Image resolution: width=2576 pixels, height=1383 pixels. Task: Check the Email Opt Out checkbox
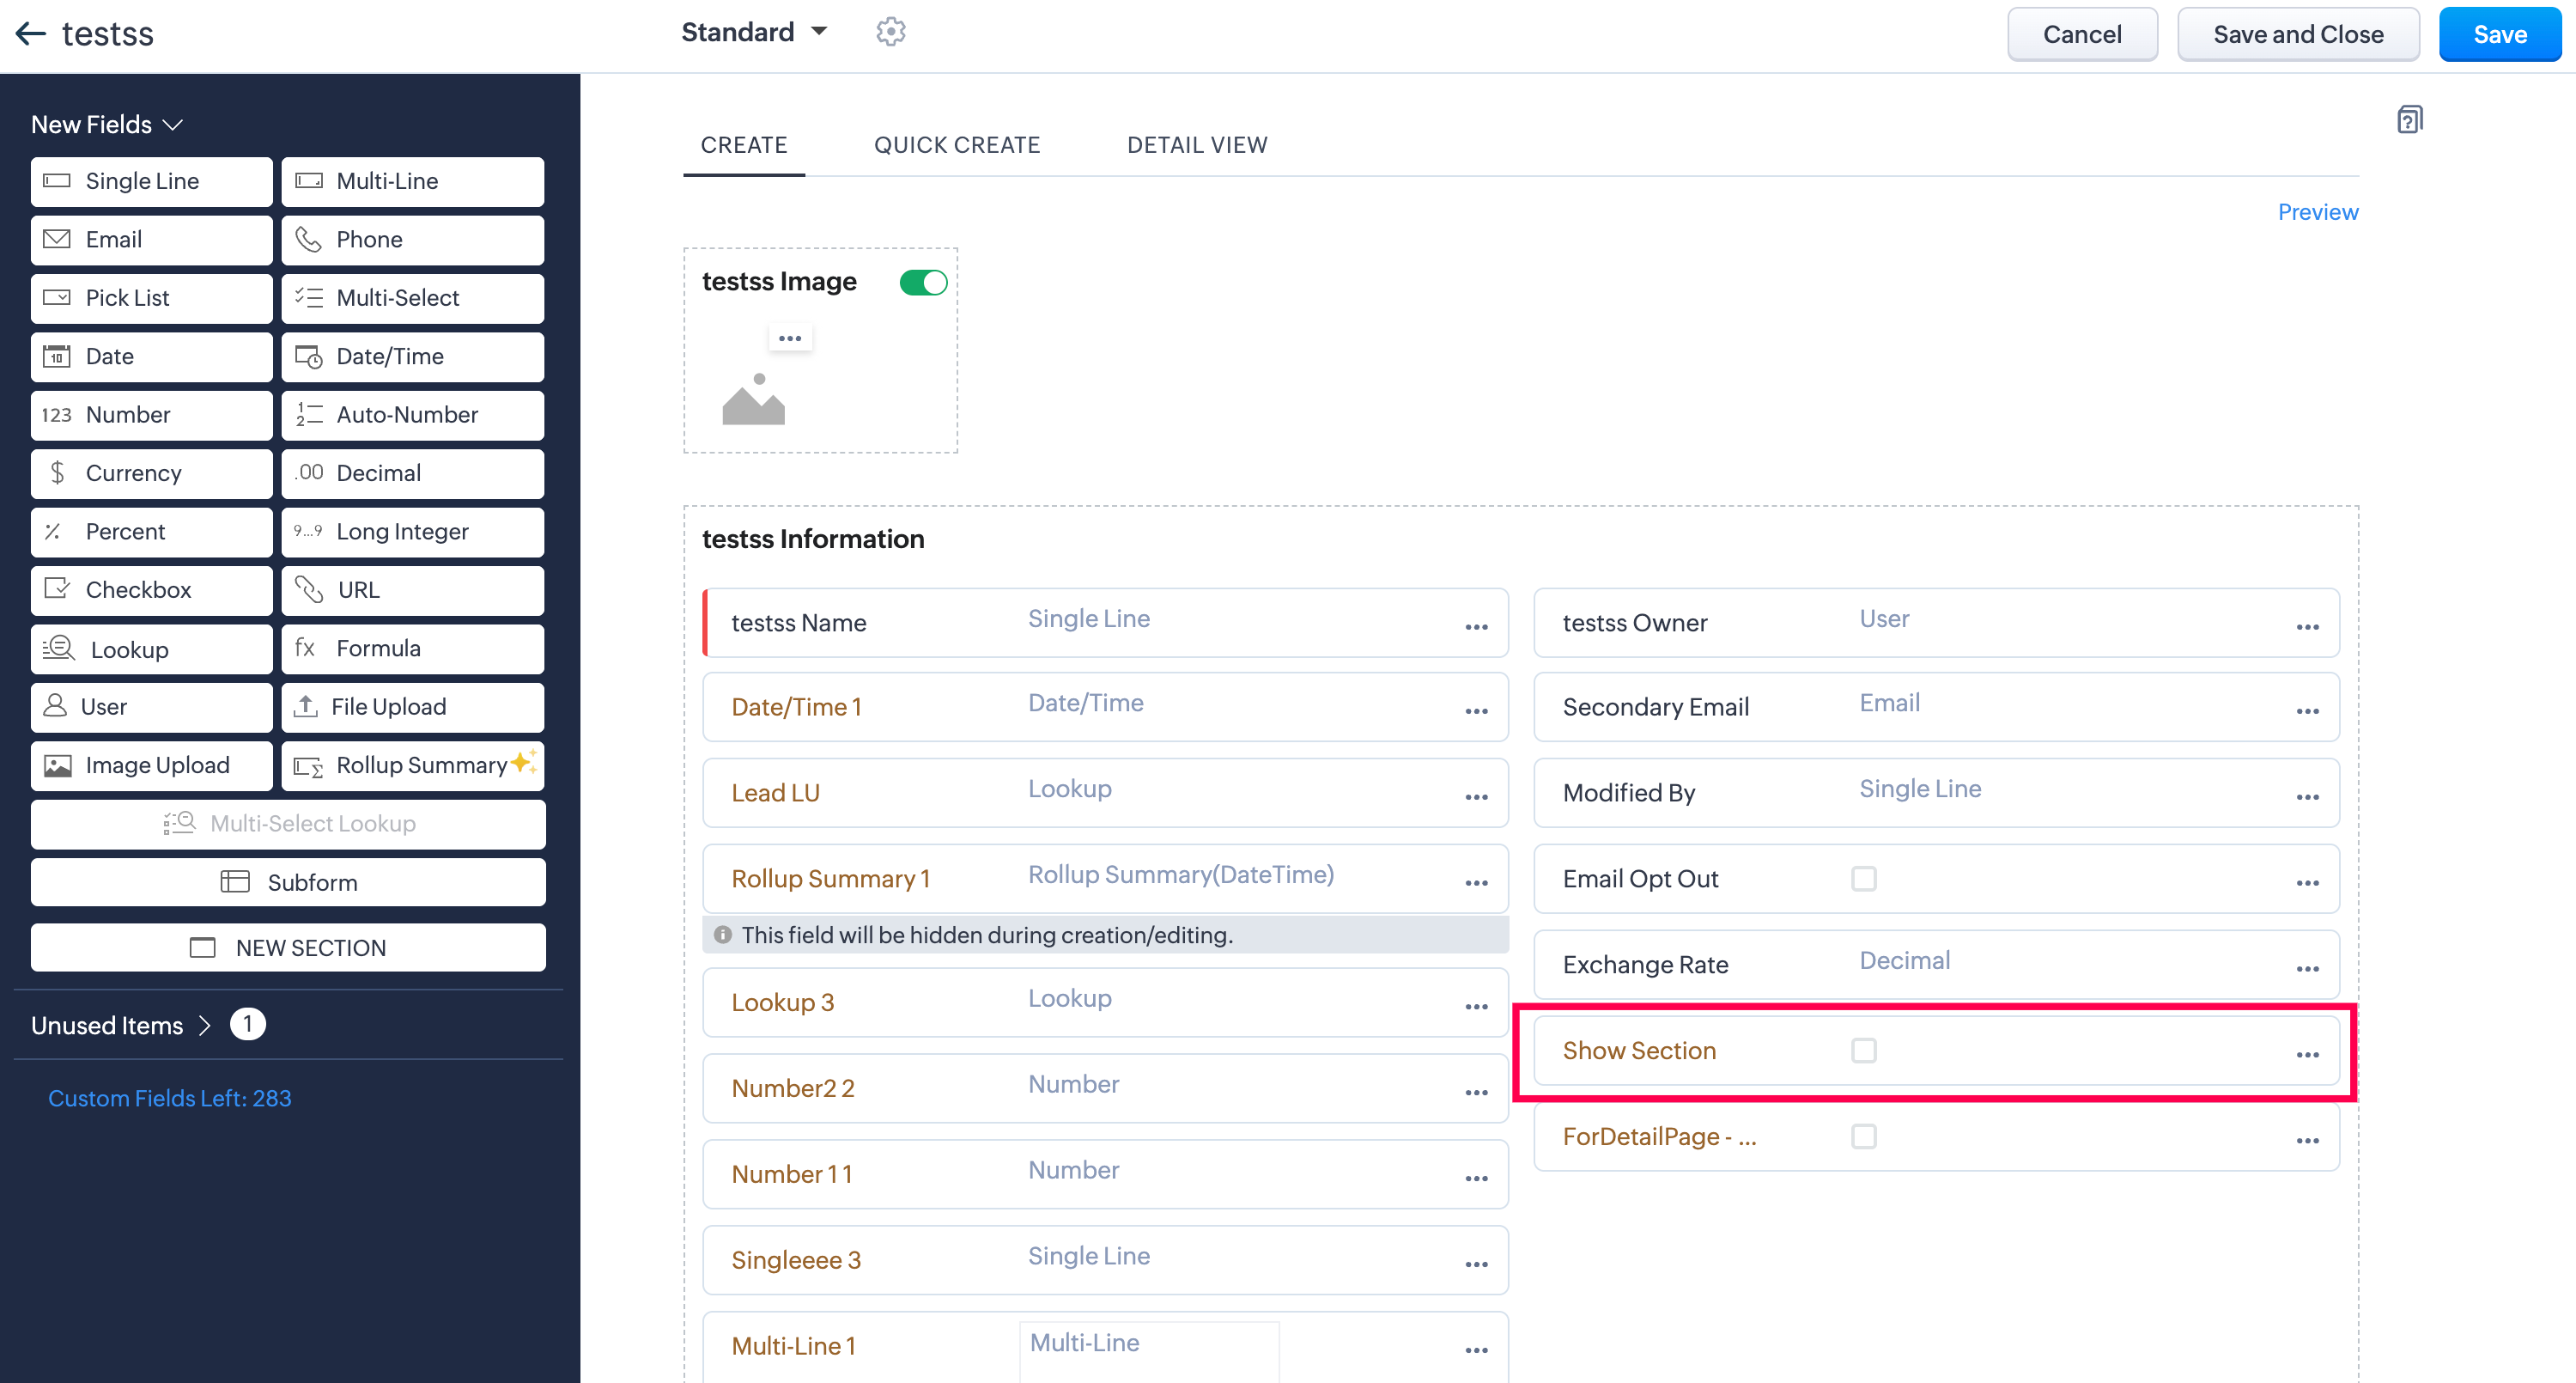tap(1863, 879)
